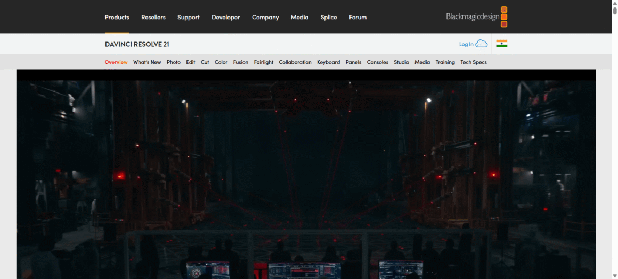Open the Media top navigation item
The height and width of the screenshot is (279, 618).
pos(299,18)
